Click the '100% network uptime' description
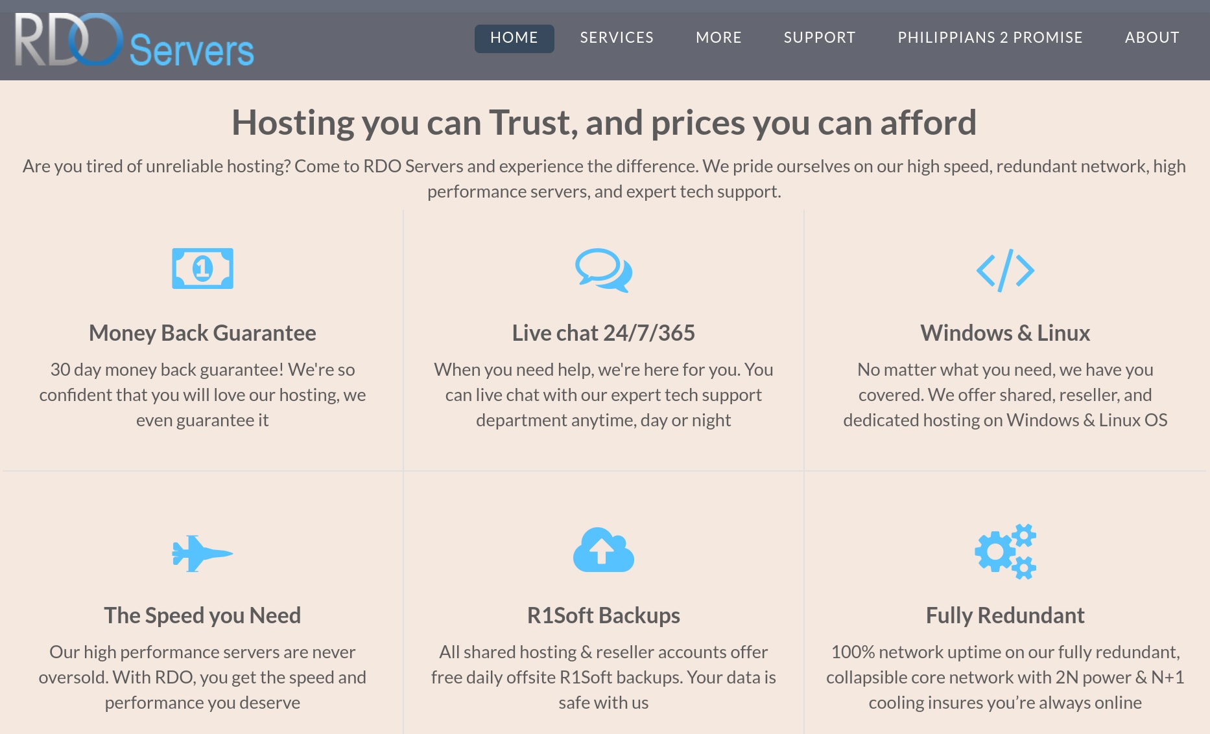The image size is (1210, 734). 1005,677
